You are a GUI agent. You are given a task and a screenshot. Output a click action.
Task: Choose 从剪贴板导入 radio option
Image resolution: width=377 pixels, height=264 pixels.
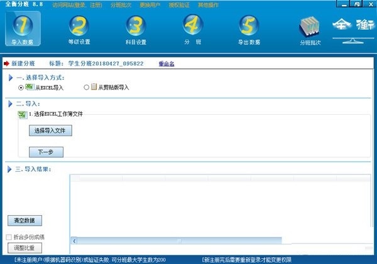click(86, 88)
